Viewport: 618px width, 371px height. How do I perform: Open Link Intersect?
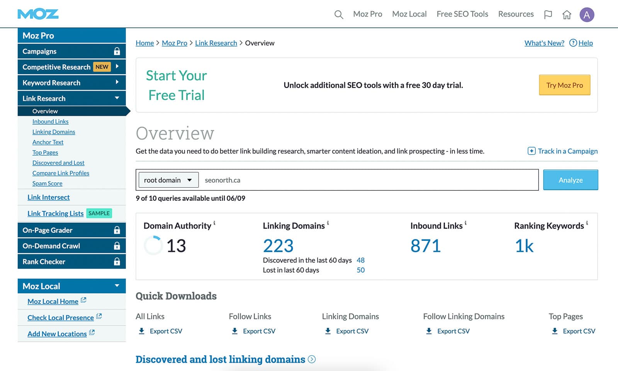pos(48,197)
